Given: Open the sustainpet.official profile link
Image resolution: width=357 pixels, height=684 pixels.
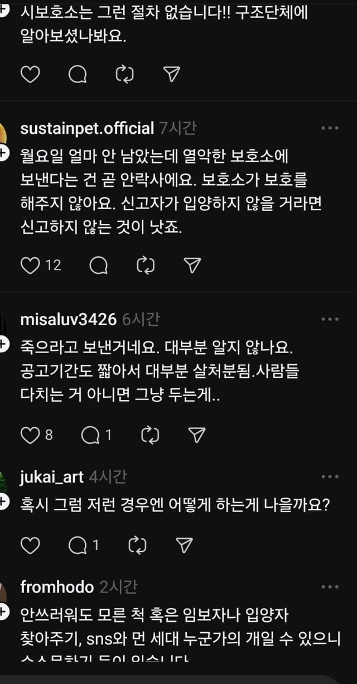Looking at the screenshot, I should tap(86, 128).
